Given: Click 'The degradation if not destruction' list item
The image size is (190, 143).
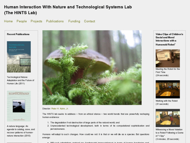Looking at the screenshot, I should pyautogui.click(x=85, y=123).
